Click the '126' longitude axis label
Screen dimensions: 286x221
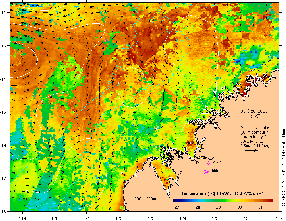[x=247, y=218]
